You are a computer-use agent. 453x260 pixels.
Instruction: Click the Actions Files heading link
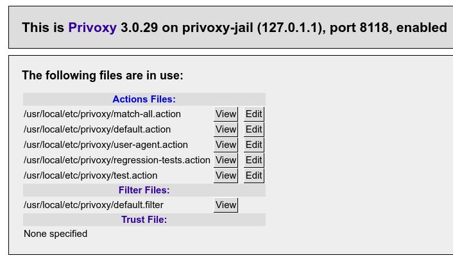144,99
